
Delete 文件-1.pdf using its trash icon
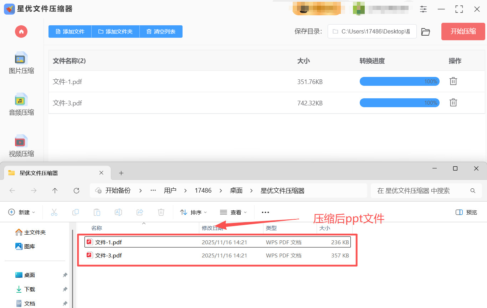coord(453,81)
